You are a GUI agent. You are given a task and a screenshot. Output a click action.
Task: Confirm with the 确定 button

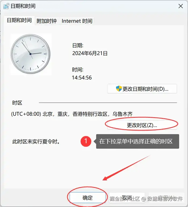88,198
